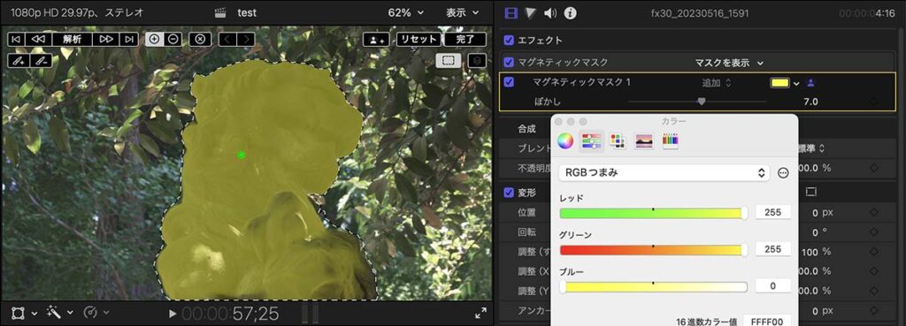Switch to the color wheel picker

[x=565, y=140]
